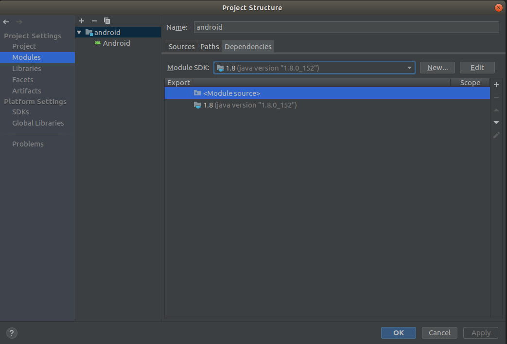Click the add module plus icon
This screenshot has width=507, height=344.
(x=82, y=21)
